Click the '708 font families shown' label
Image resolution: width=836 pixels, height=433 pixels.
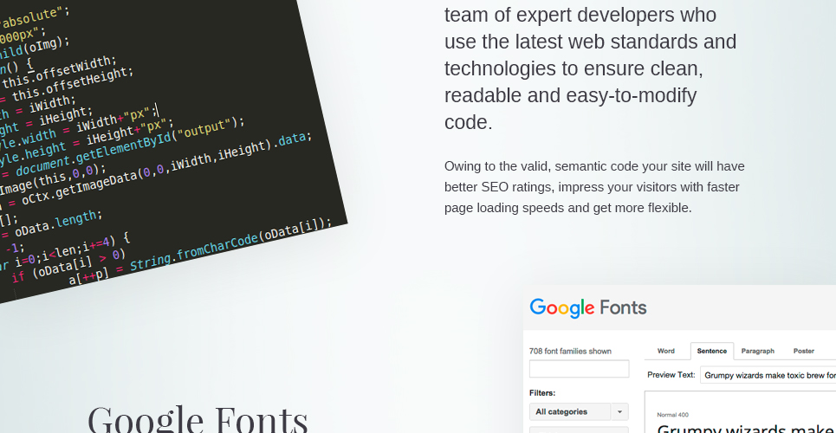[x=570, y=351]
